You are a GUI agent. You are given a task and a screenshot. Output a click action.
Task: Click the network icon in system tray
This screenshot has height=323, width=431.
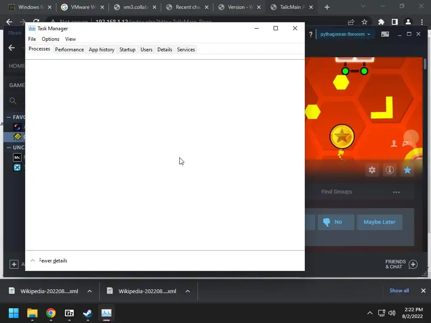tap(381, 313)
